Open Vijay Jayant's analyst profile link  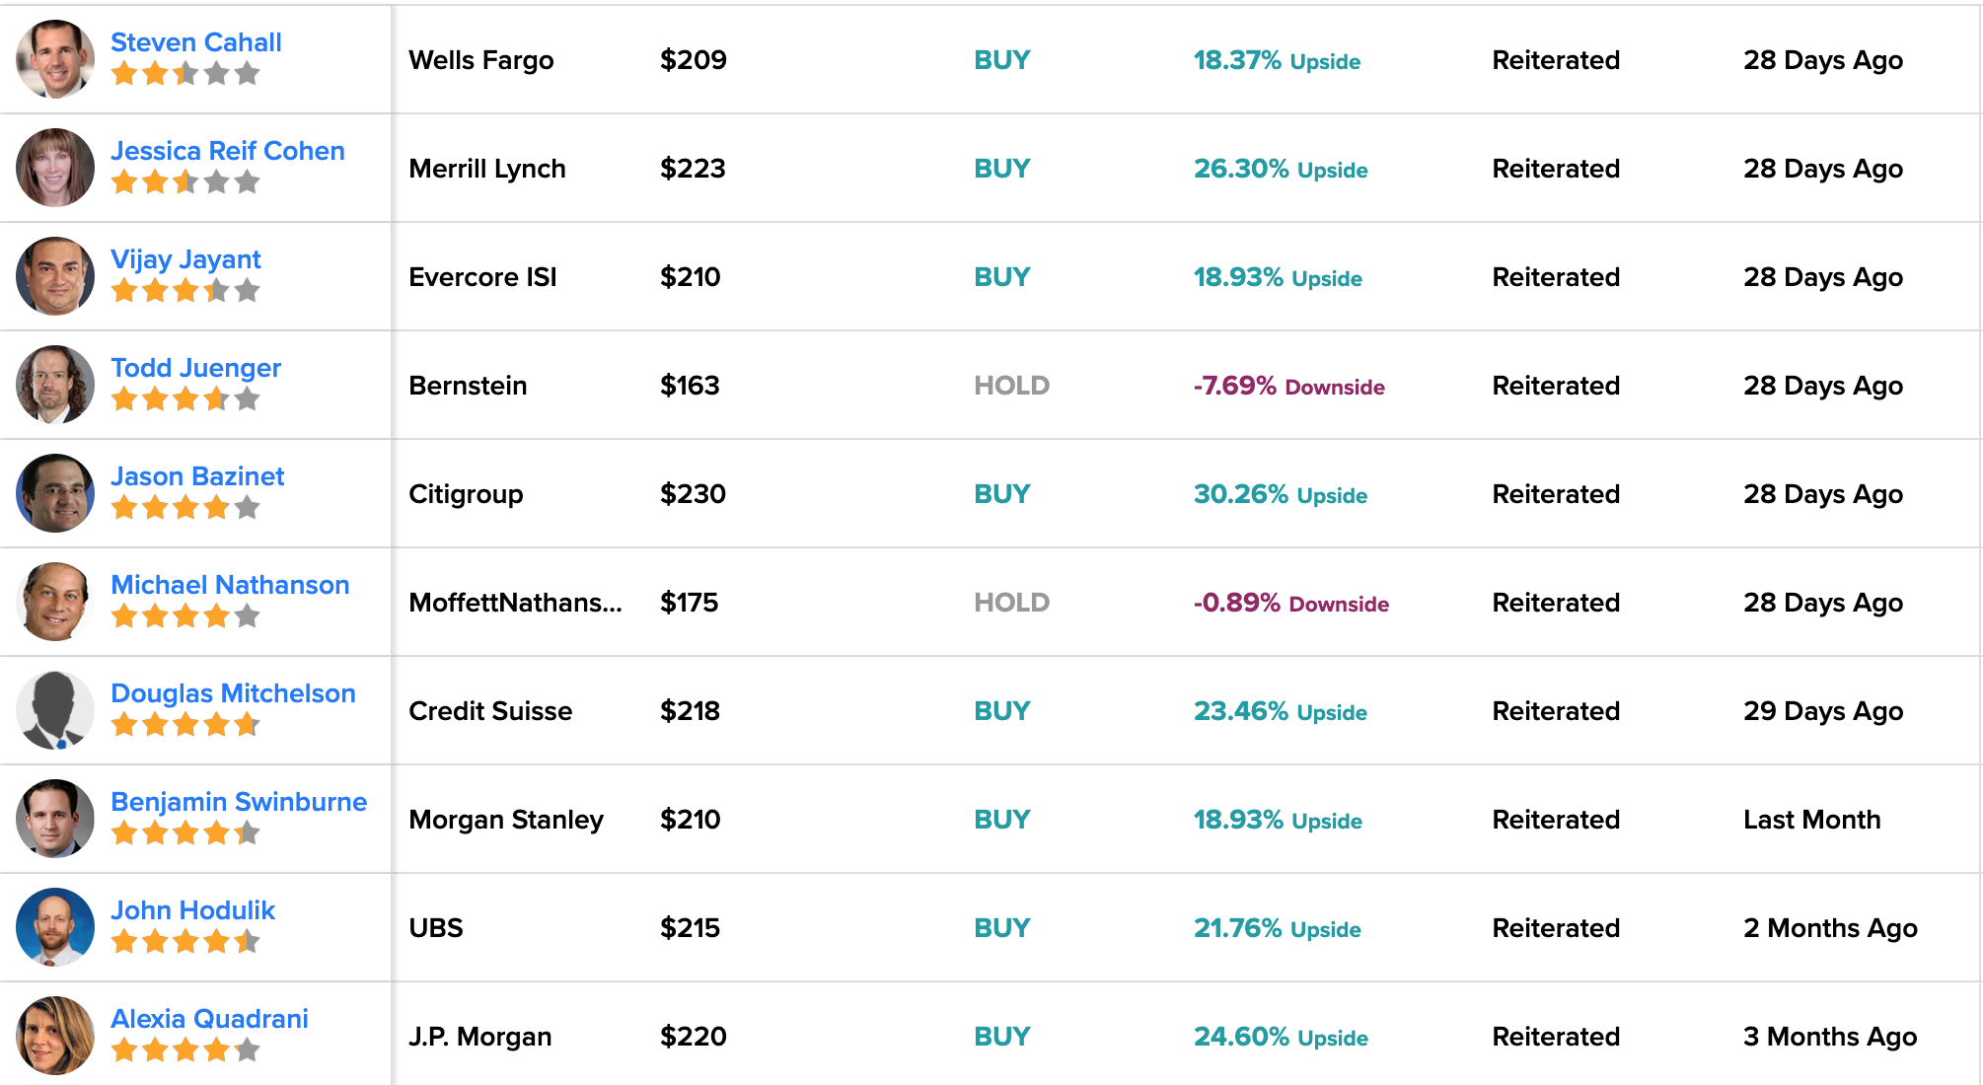click(x=185, y=259)
